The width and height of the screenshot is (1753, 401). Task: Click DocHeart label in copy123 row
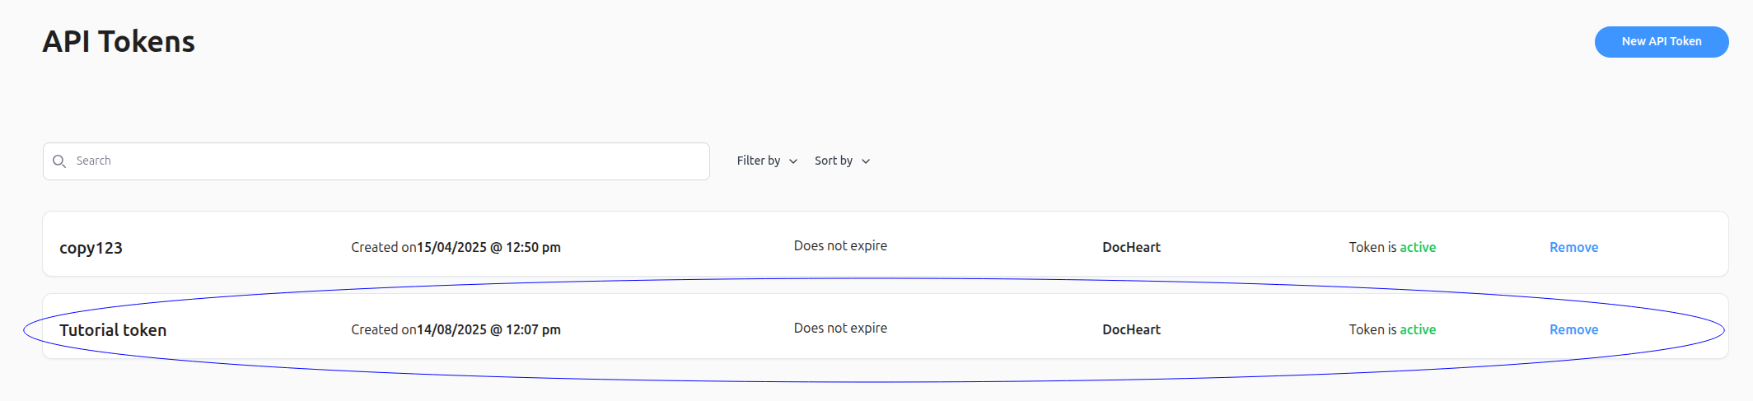click(x=1131, y=248)
